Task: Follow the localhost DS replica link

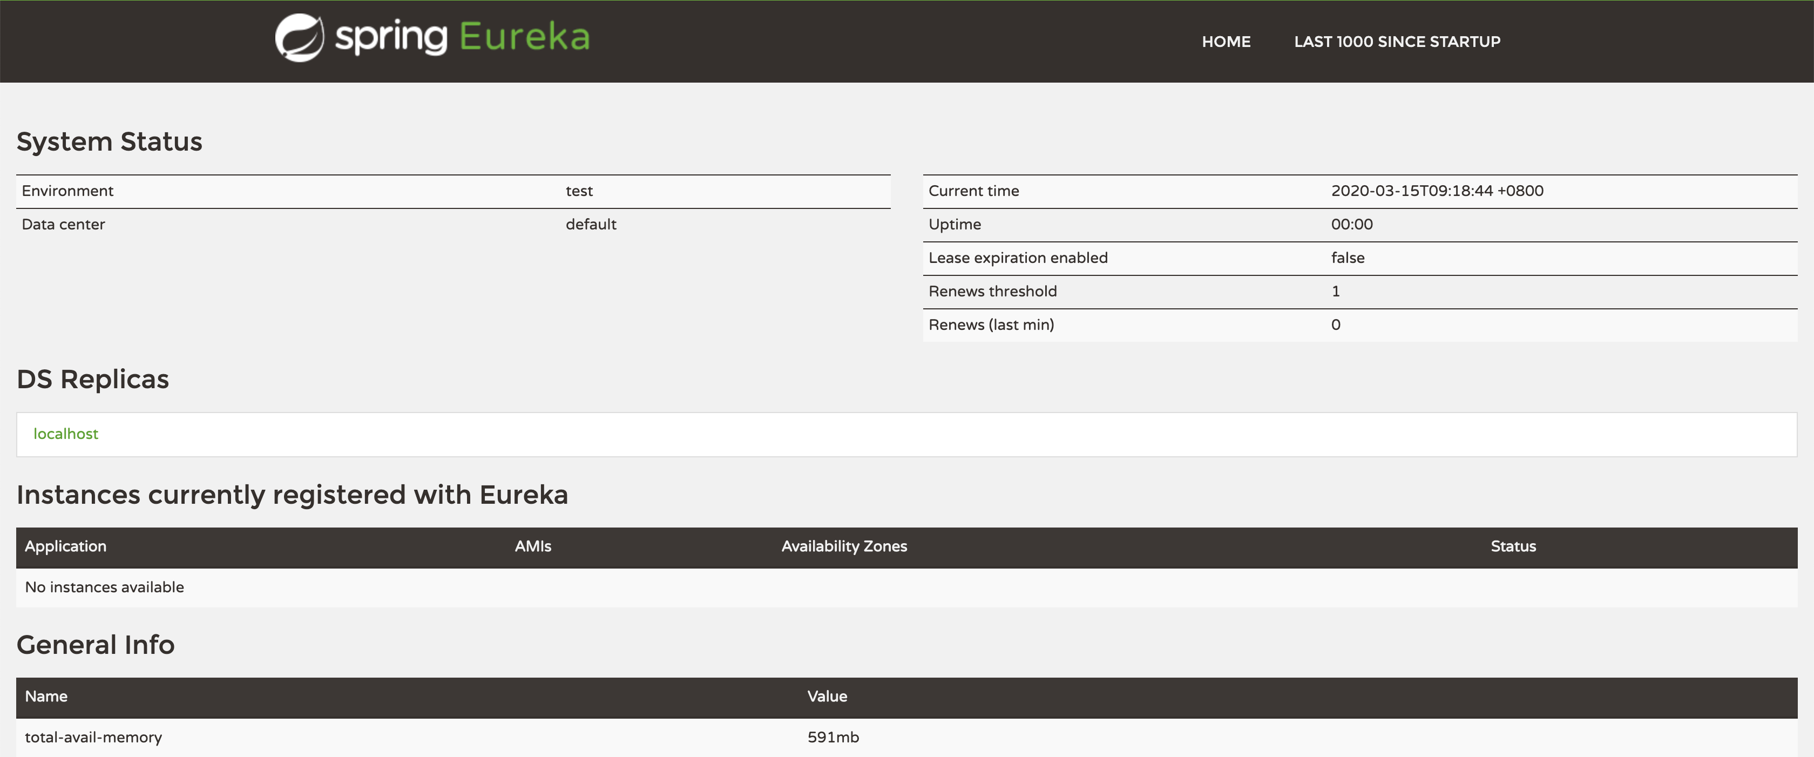Action: [x=66, y=434]
